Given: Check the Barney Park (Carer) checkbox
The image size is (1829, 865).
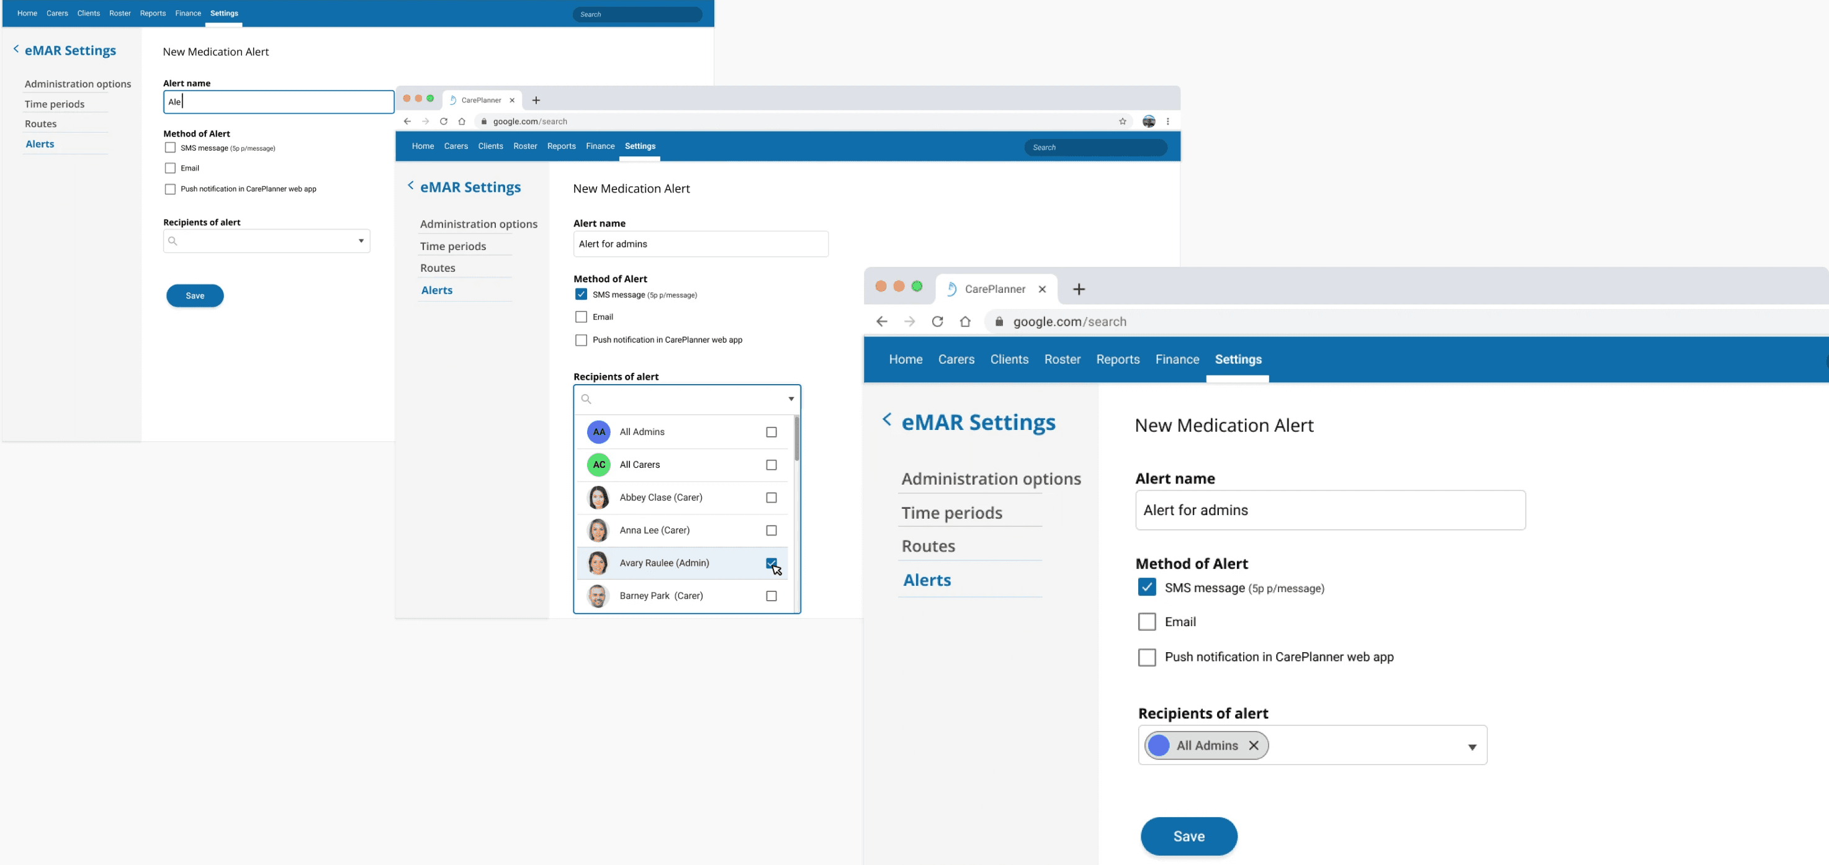Looking at the screenshot, I should 771,596.
